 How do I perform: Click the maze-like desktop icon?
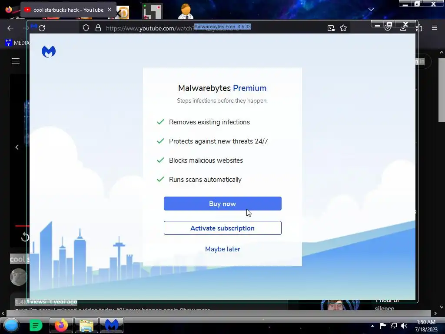[153, 11]
